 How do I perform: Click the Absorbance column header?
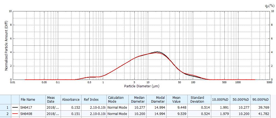tap(71, 100)
